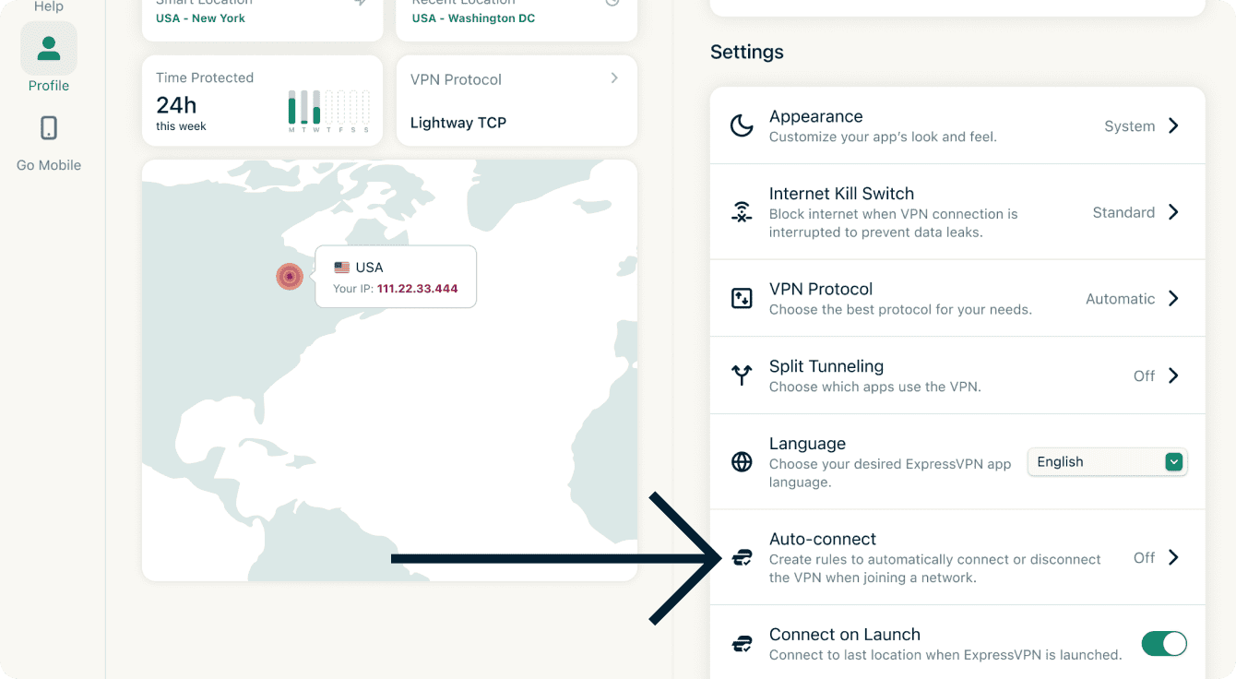Viewport: 1236px width, 679px height.
Task: Open Internet Kill Switch options via chevron
Action: pyautogui.click(x=1173, y=212)
